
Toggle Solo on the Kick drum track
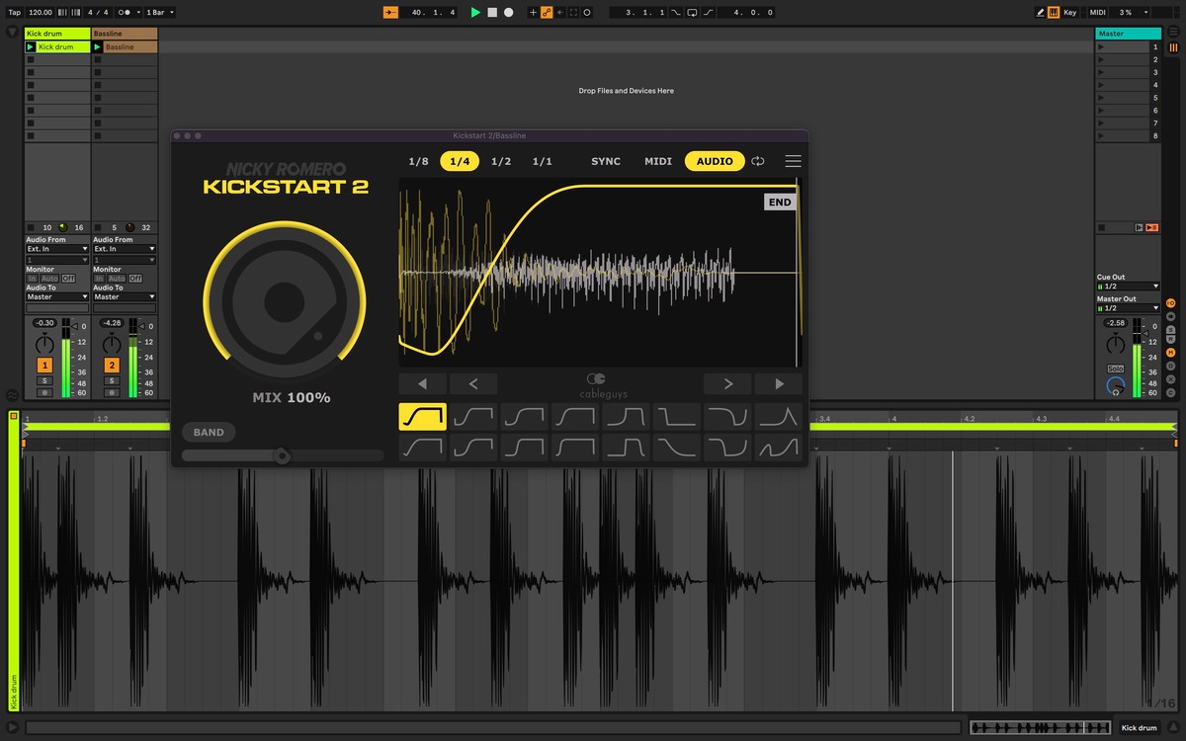coord(44,380)
